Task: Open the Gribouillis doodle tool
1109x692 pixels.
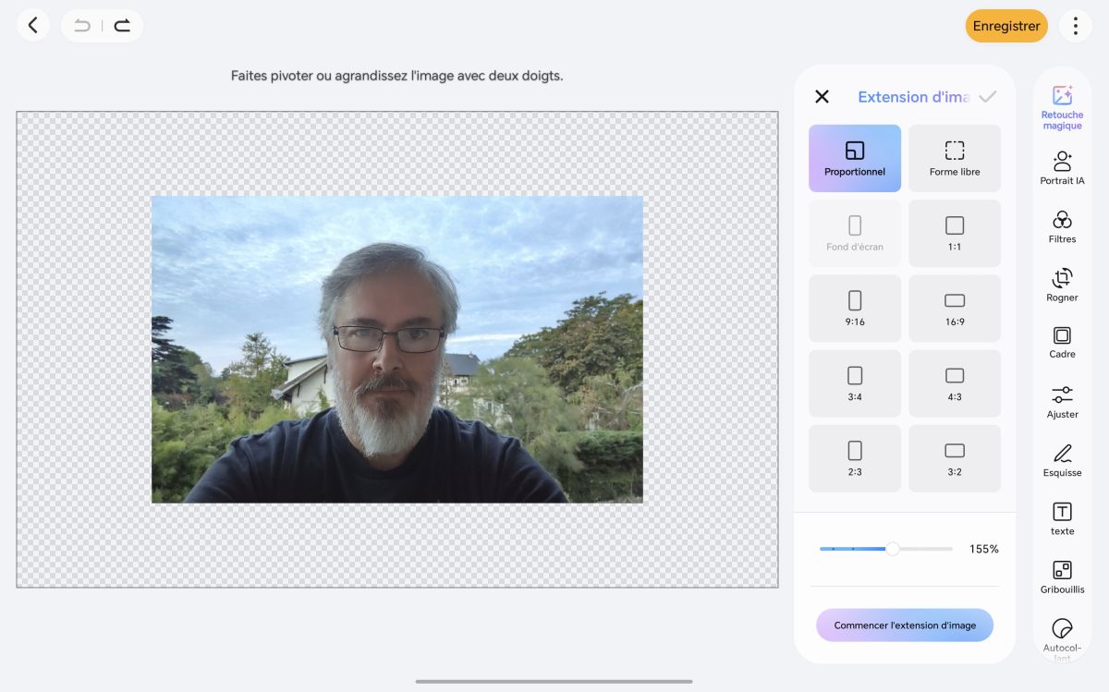Action: click(x=1063, y=577)
